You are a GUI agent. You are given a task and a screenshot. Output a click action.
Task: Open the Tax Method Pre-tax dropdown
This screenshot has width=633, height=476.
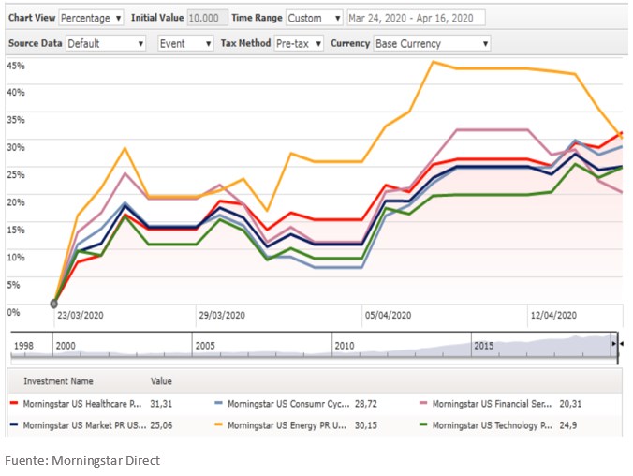coord(299,43)
